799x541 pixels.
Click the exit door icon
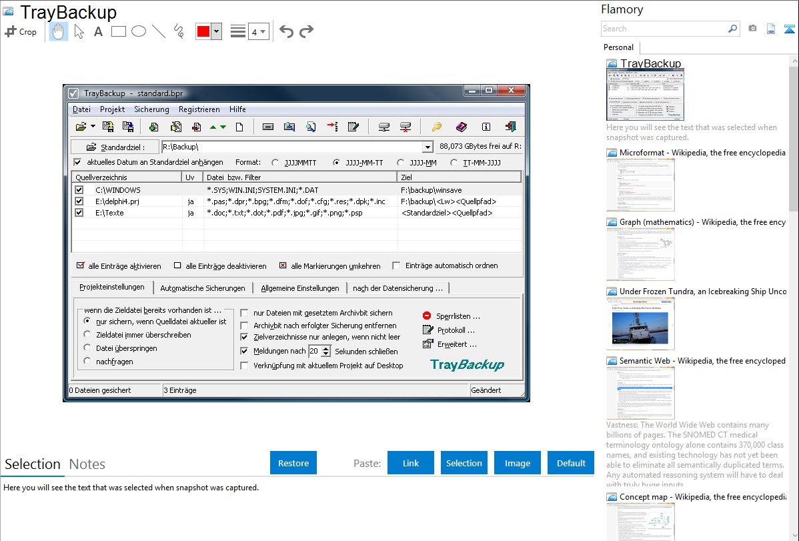pos(510,127)
